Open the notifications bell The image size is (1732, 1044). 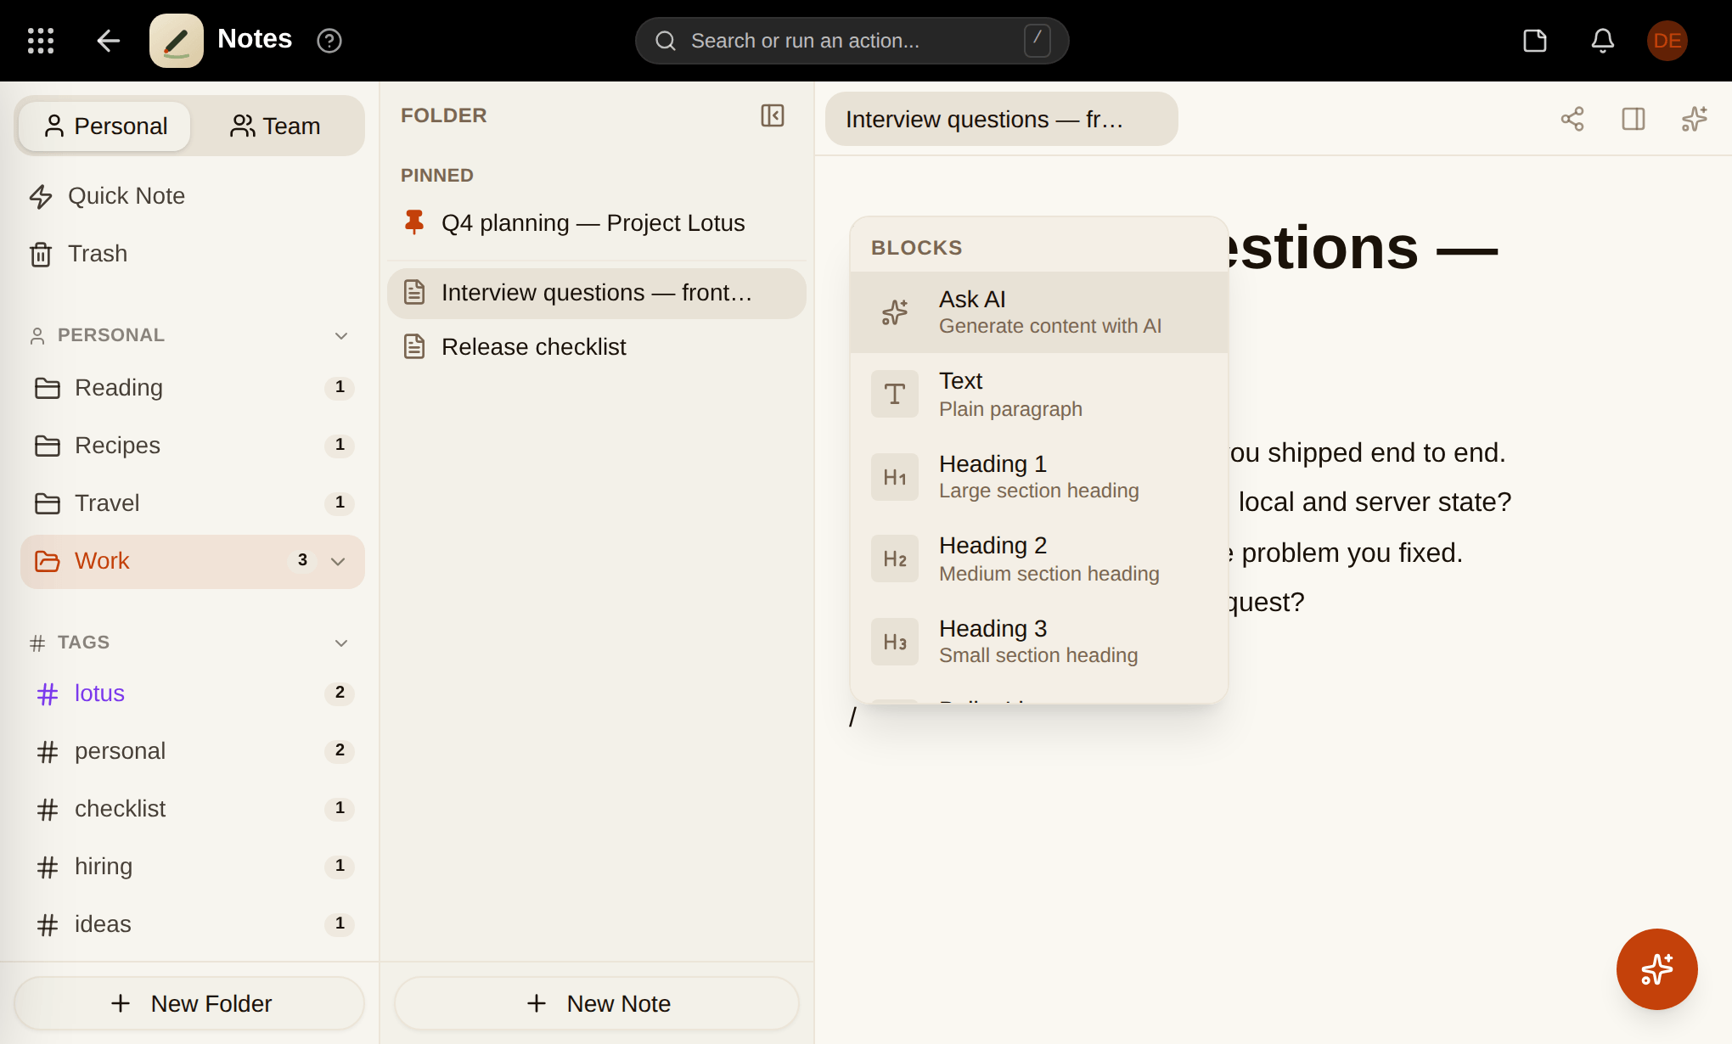[1603, 41]
